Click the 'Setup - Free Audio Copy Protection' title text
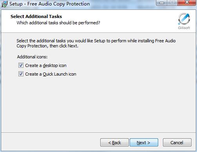Image resolution: width=197 pixels, height=152 pixels. pyautogui.click(x=50, y=4)
